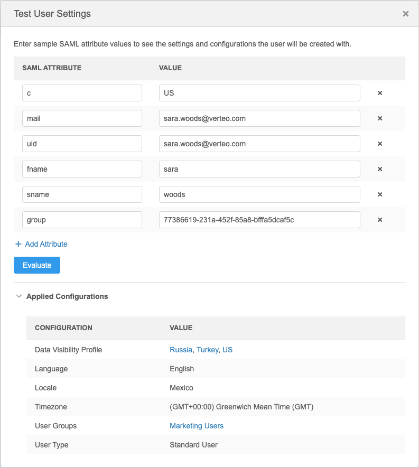
Task: Delete the fname attribute row
Action: [x=380, y=169]
